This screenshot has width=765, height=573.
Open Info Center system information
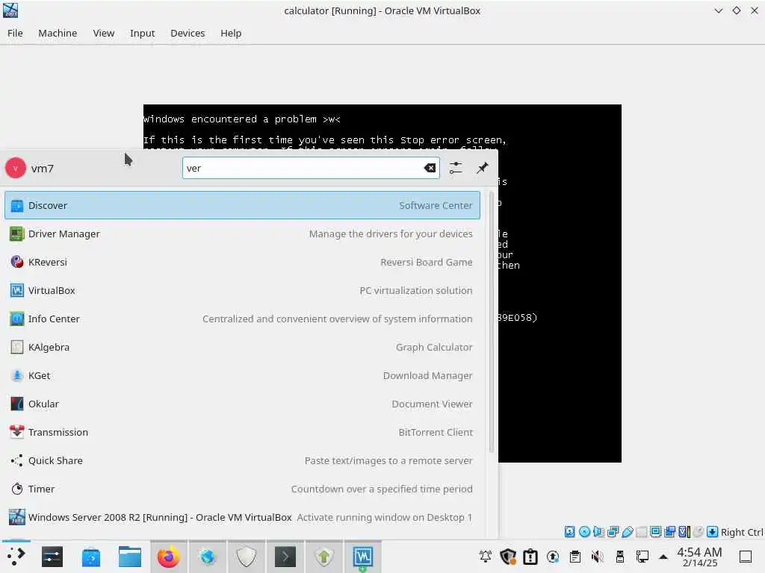(242, 319)
